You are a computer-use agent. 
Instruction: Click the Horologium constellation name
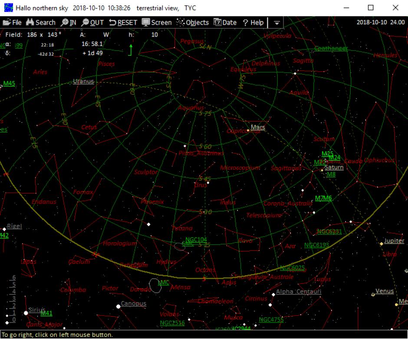tap(120, 244)
